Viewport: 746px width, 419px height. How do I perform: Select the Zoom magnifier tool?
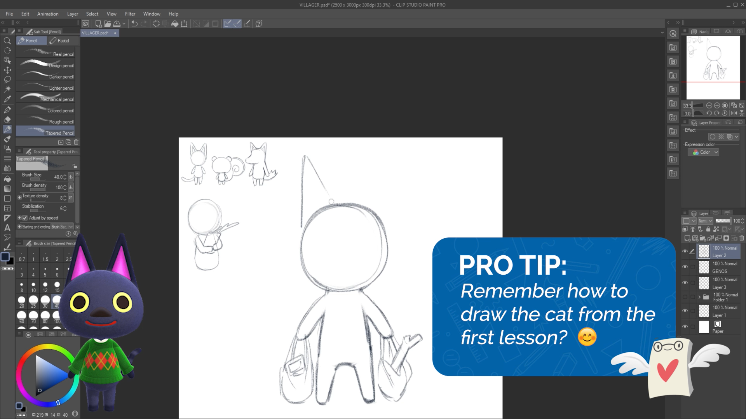pyautogui.click(x=7, y=41)
